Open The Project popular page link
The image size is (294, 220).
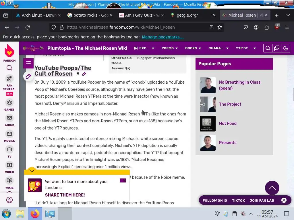[230, 104]
